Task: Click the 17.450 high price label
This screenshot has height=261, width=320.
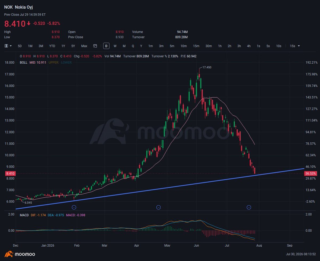Action: coord(207,67)
